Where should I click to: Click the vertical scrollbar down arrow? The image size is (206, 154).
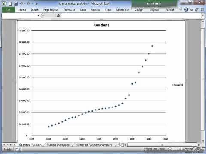click(203, 141)
